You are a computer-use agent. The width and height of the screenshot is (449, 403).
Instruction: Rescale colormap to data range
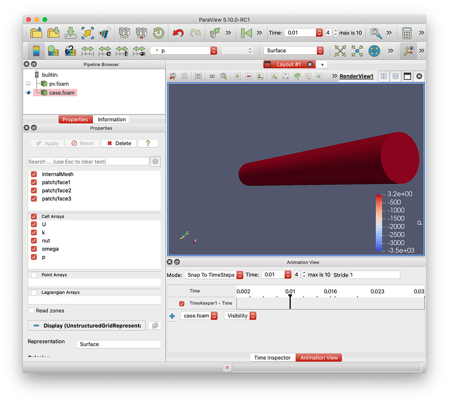pos(87,50)
